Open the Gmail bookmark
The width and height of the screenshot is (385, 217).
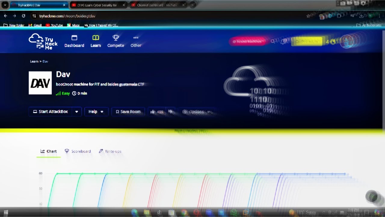click(x=35, y=25)
